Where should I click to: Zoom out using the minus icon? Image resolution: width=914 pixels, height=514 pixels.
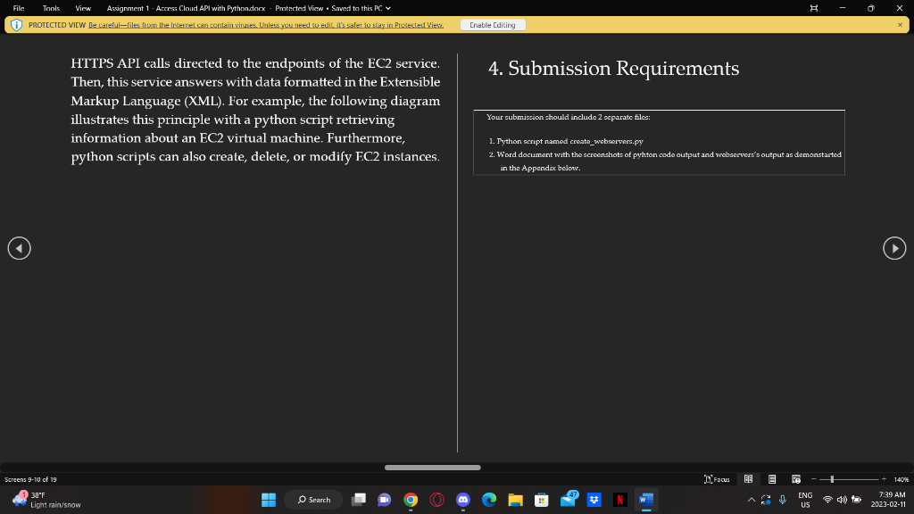point(813,478)
